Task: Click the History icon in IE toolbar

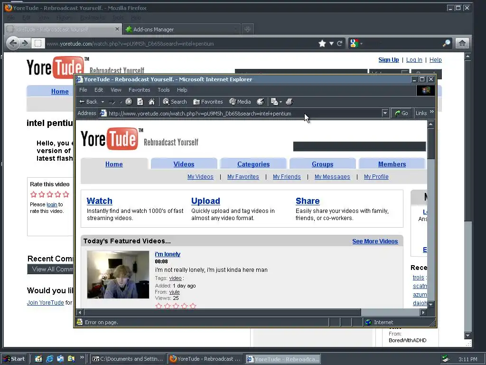Action: 261,102
